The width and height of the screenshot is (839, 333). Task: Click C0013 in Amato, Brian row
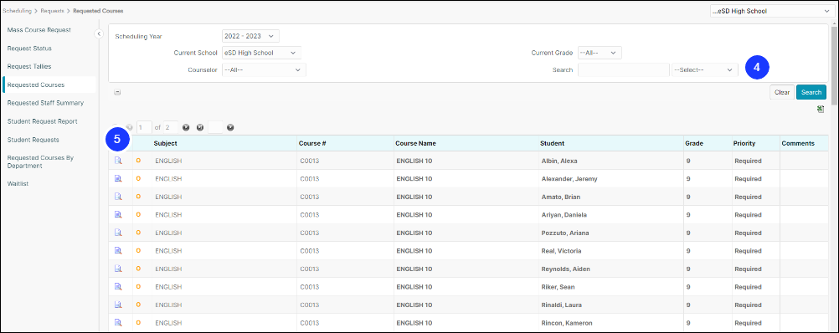point(309,197)
